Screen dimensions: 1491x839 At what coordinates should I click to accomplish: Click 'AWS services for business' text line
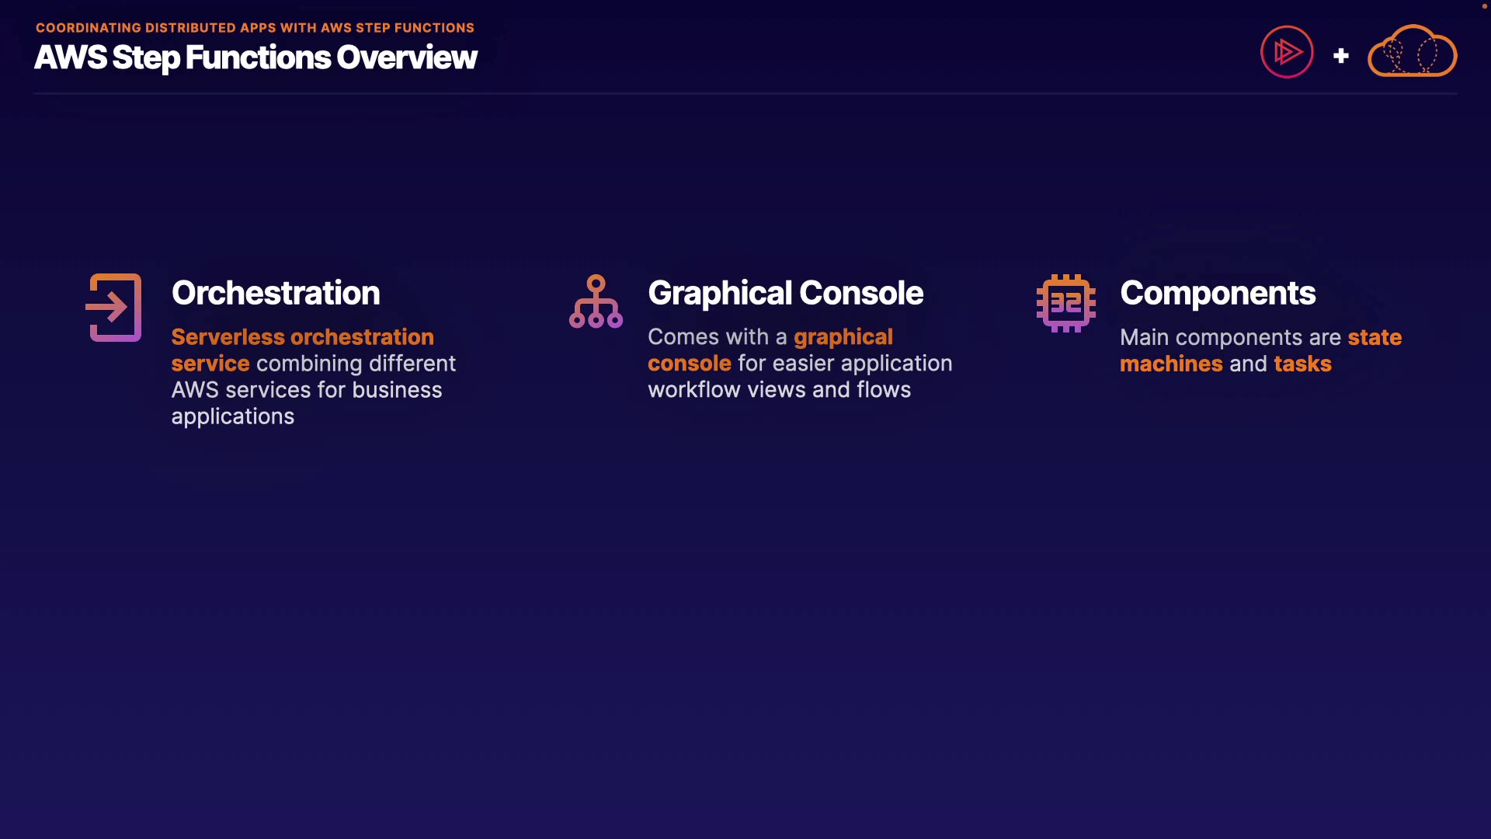(307, 390)
